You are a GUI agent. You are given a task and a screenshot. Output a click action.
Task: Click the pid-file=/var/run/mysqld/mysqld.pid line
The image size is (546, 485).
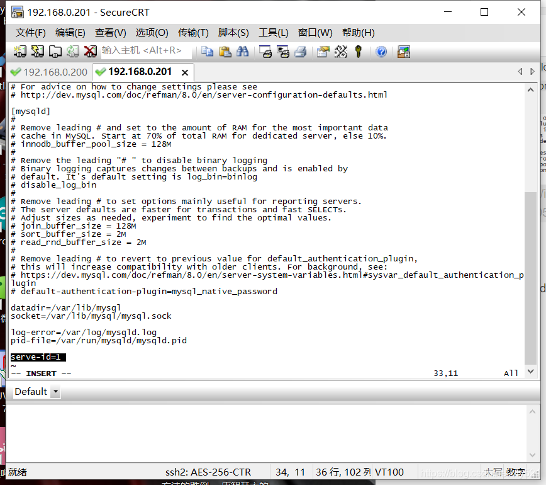point(99,340)
